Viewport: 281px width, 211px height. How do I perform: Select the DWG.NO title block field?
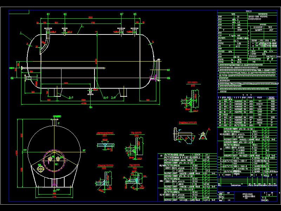(264, 200)
